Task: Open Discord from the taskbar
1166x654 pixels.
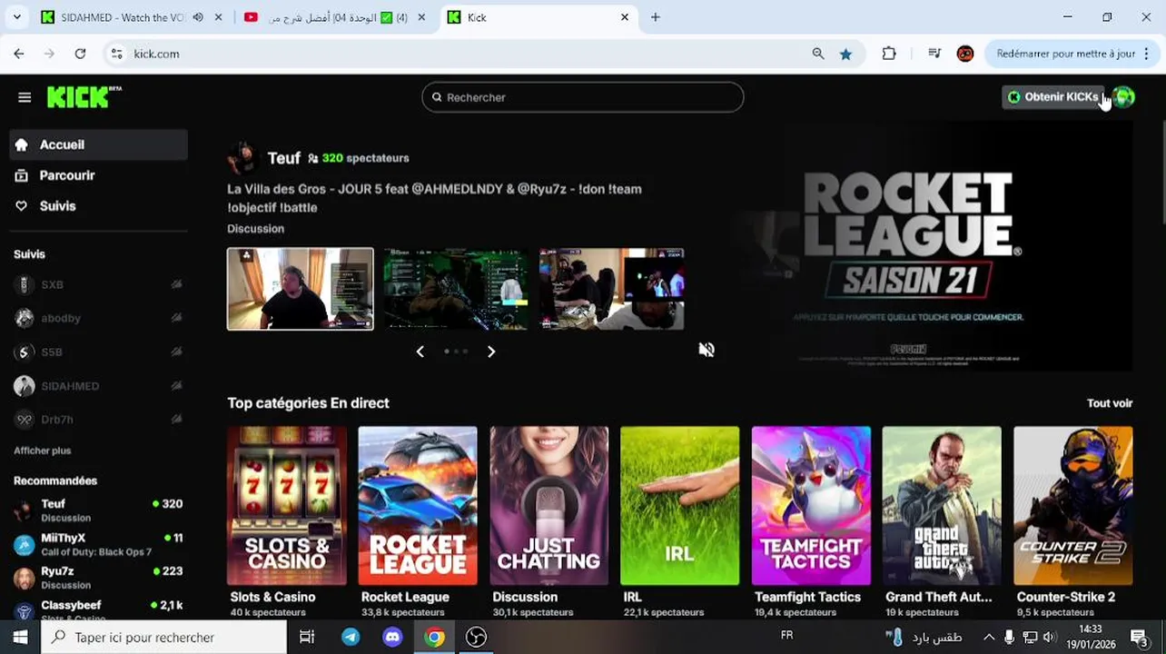Action: pos(392,637)
